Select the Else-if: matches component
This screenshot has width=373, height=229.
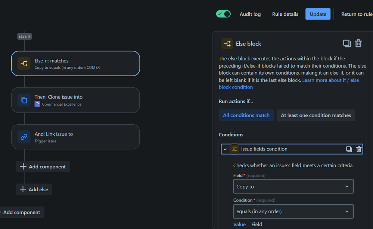75,64
